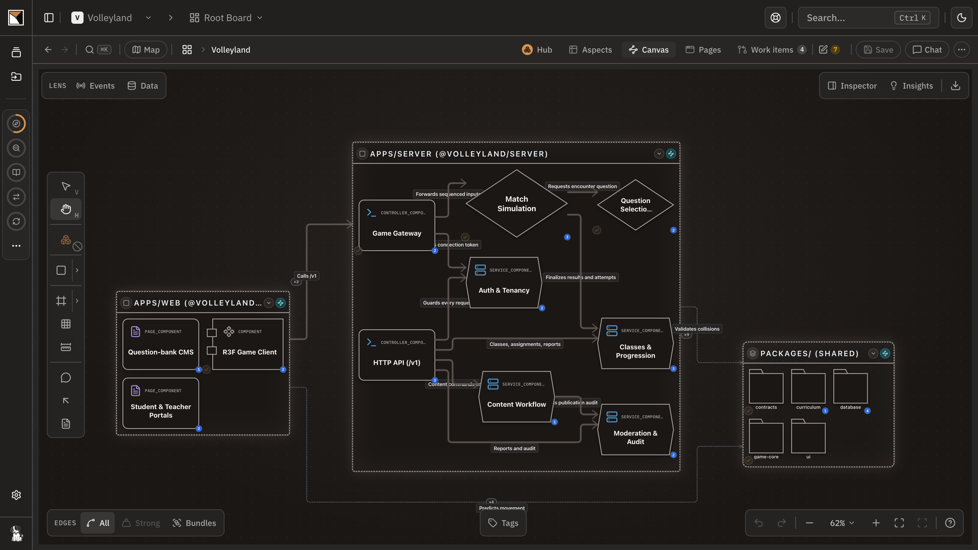The height and width of the screenshot is (550, 978).
Task: Switch to Pages tab
Action: click(704, 50)
